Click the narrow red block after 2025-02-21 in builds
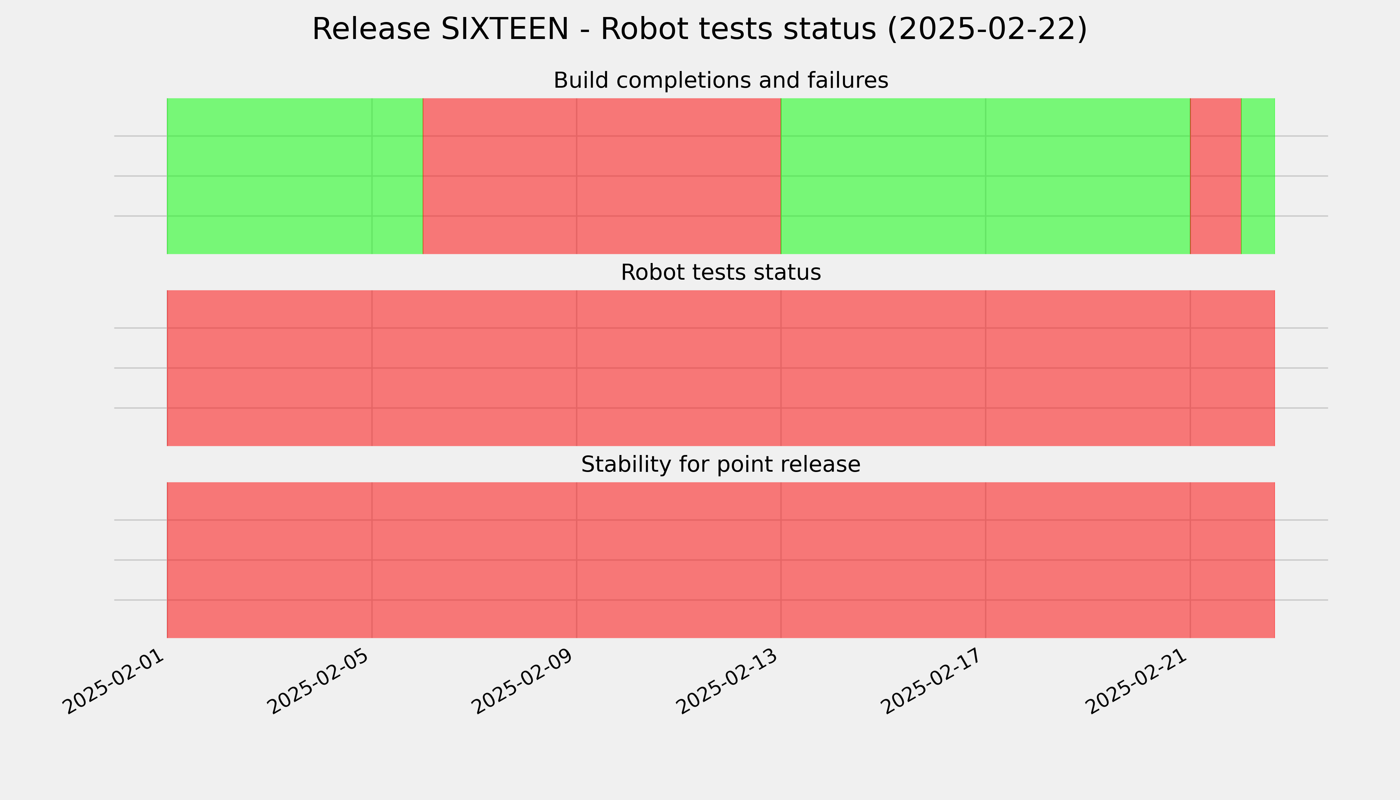 (x=1215, y=176)
